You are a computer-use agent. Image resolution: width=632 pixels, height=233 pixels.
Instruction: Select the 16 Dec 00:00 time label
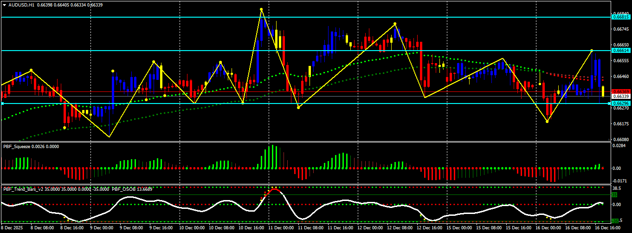click(548, 228)
